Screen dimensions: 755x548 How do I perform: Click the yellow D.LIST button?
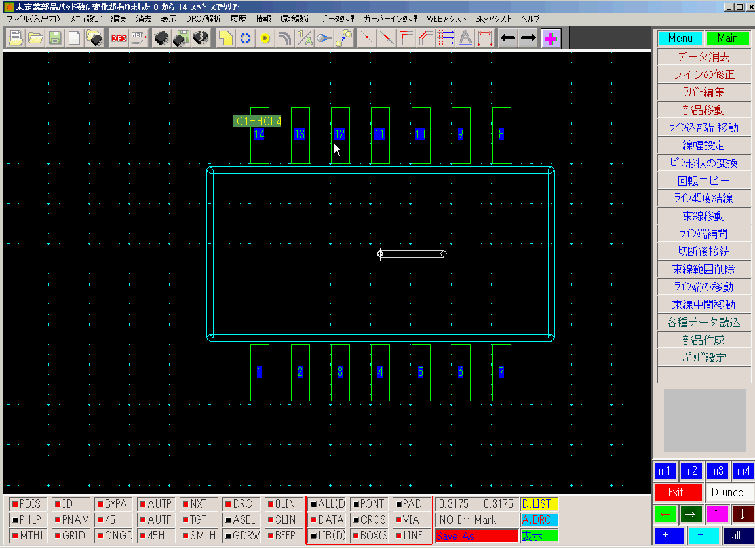click(539, 504)
